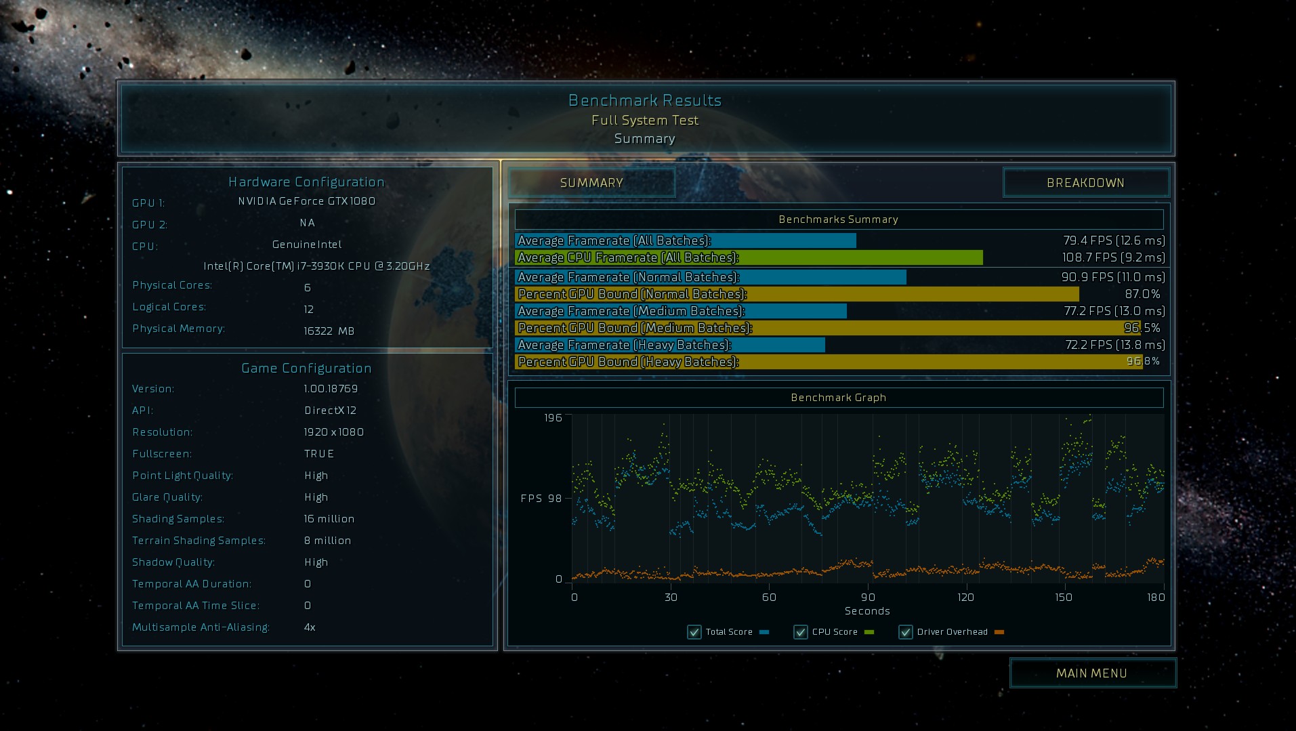Click the Hardware Configuration heading

click(306, 182)
